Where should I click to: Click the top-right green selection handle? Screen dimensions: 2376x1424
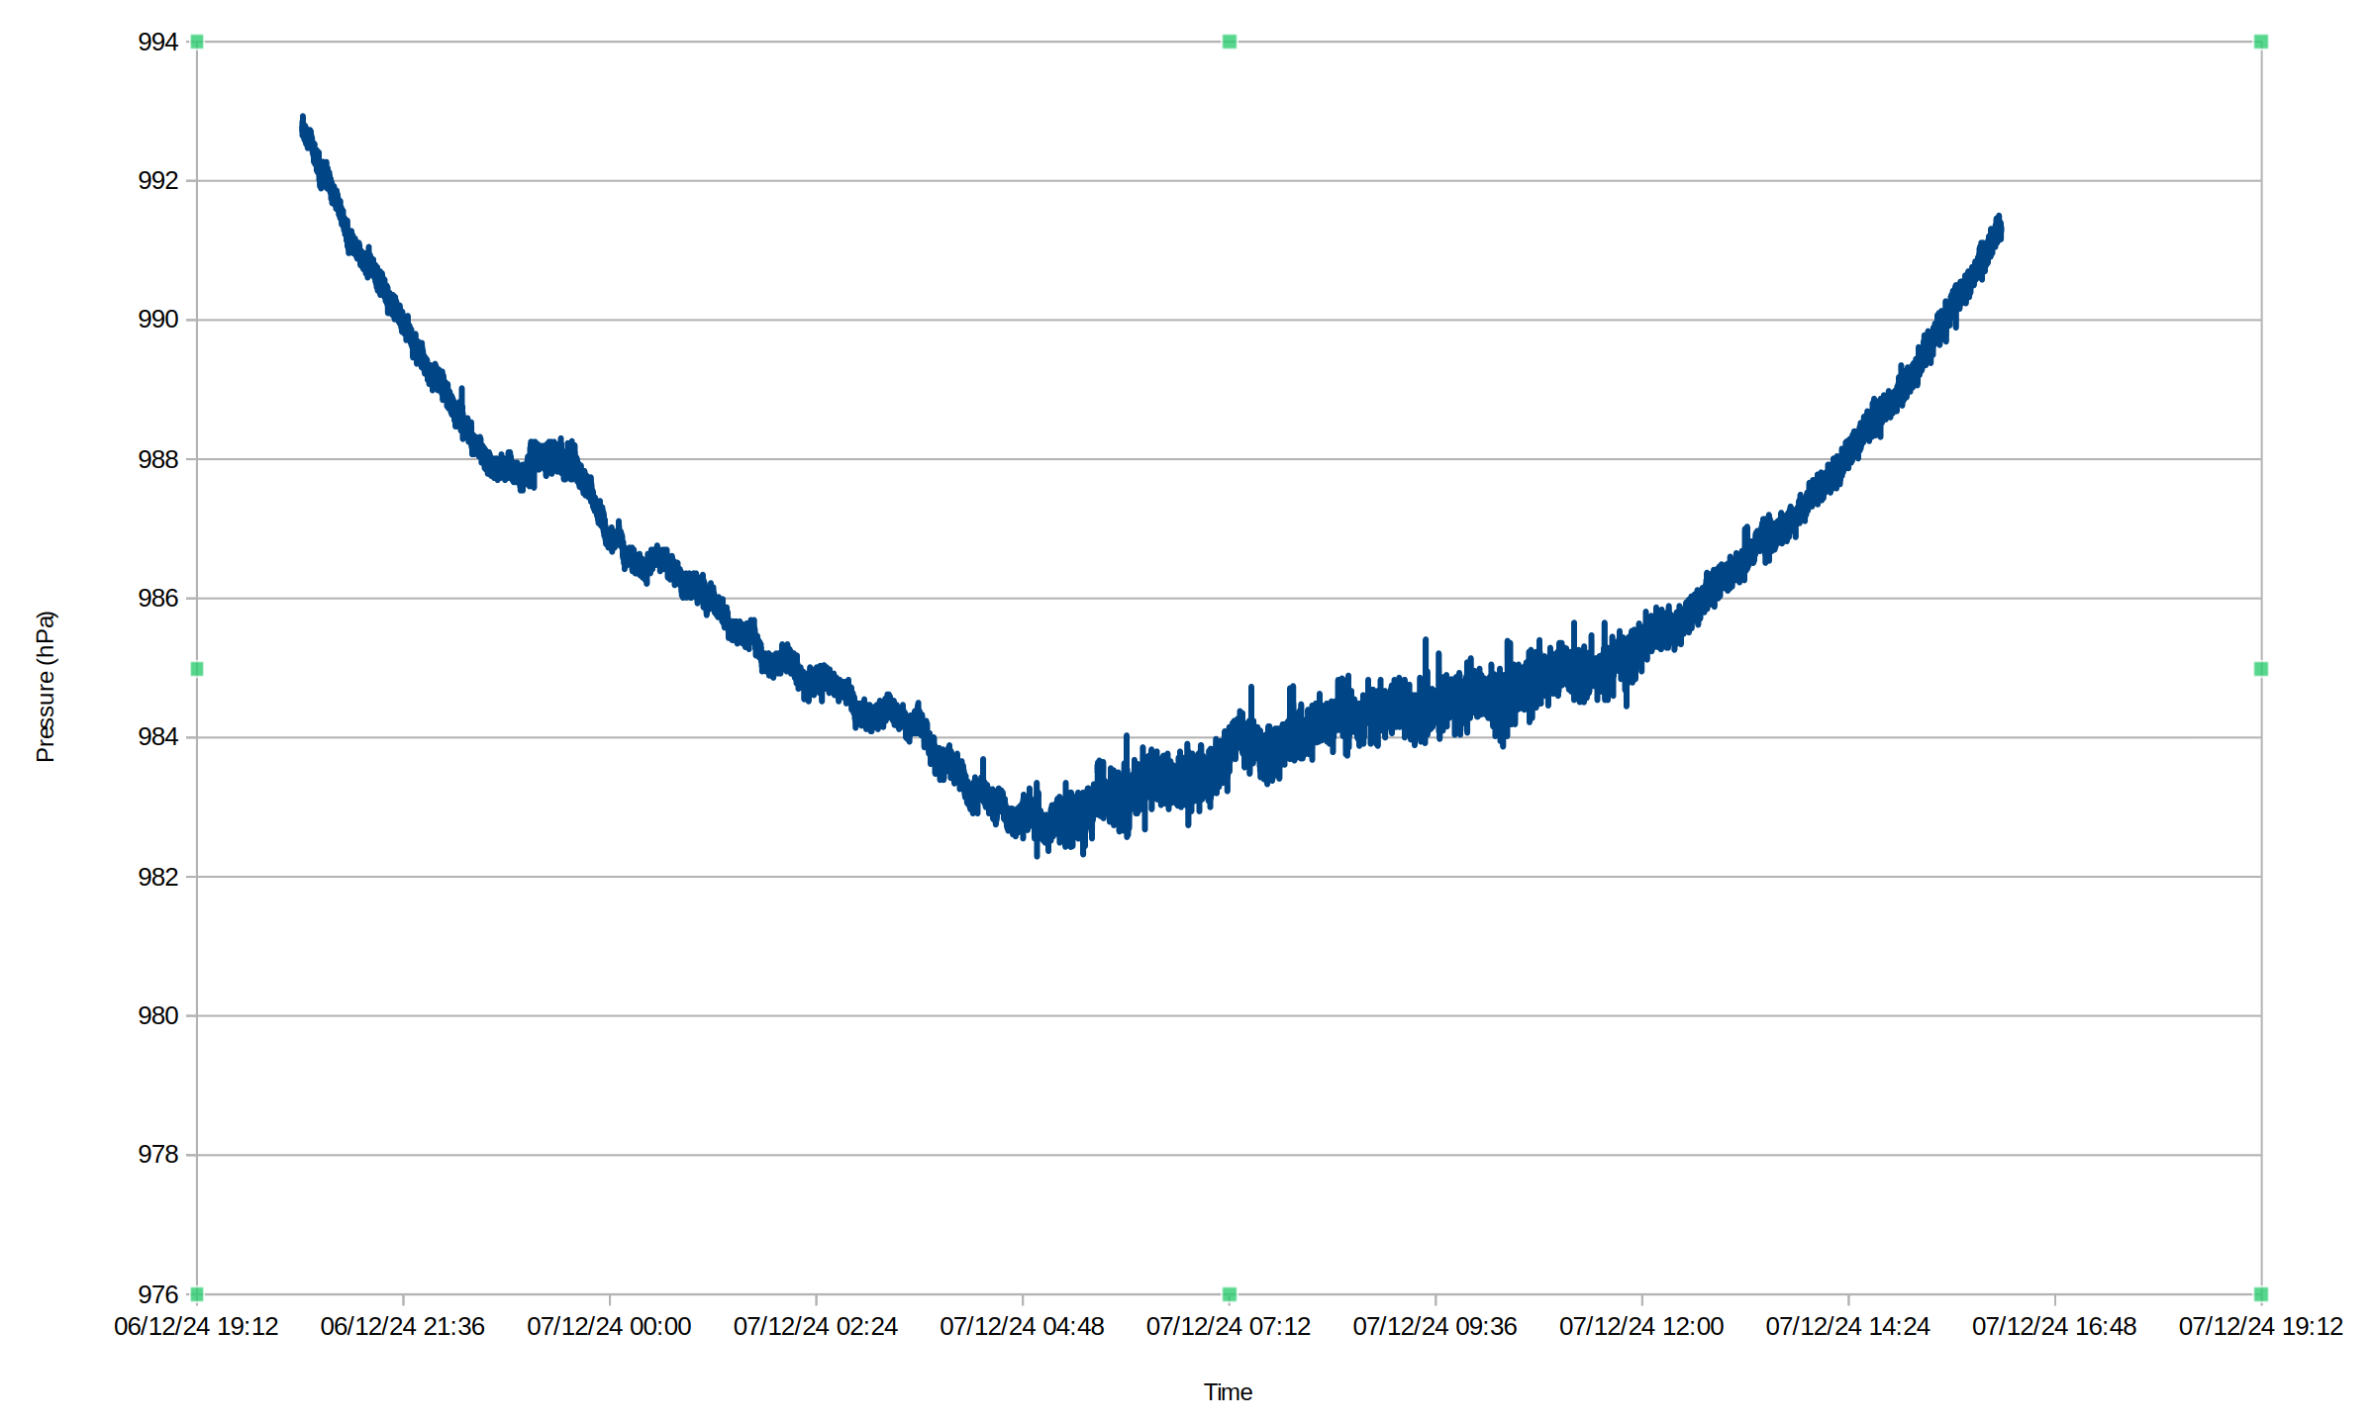click(x=2261, y=42)
